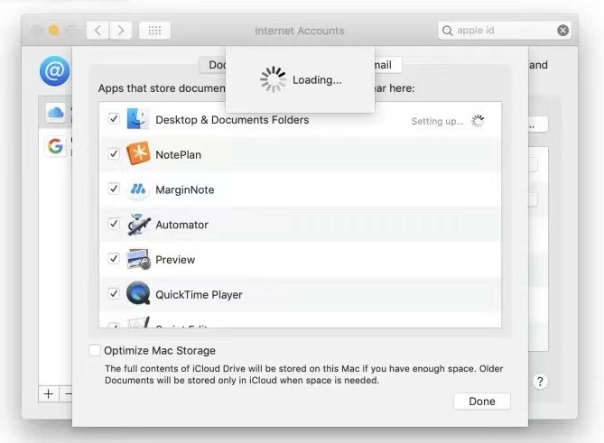Uncheck the NotePlan checkbox
604x443 pixels.
(x=114, y=153)
